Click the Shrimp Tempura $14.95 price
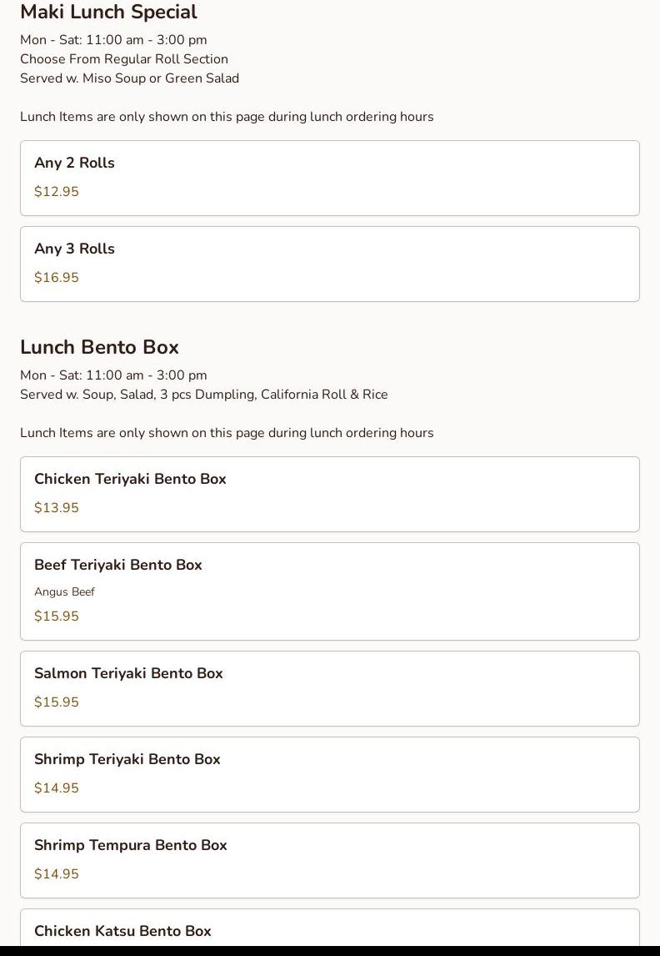Viewport: 660px width, 956px height. coord(57,874)
